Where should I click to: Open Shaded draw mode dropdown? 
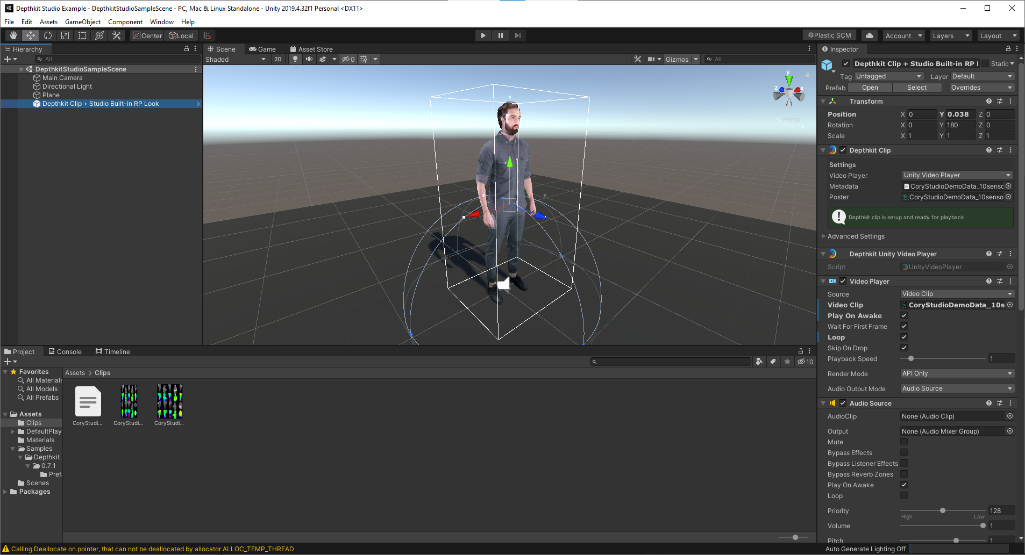(x=236, y=59)
